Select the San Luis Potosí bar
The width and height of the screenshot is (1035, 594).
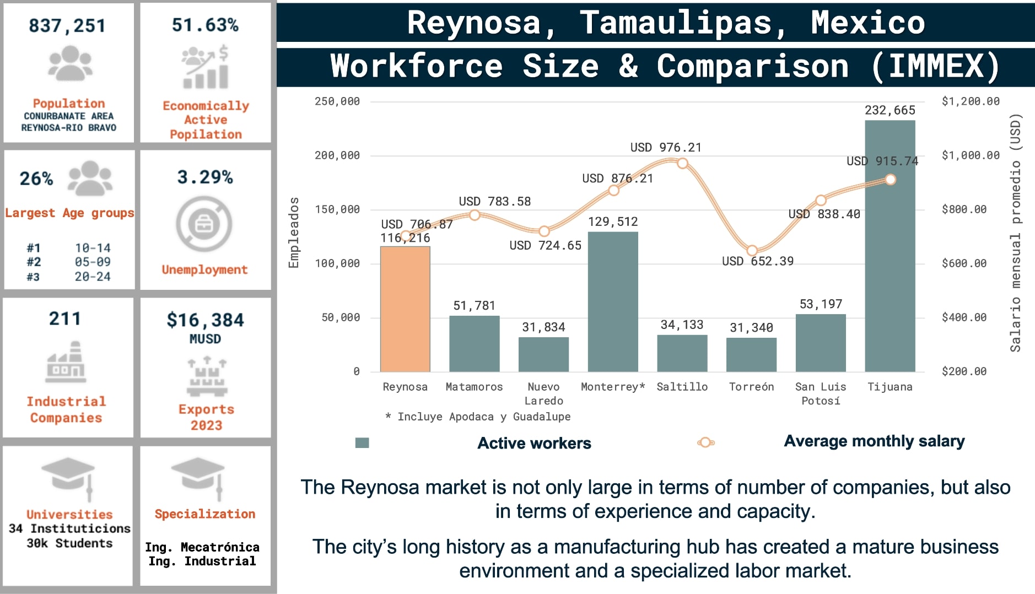pyautogui.click(x=821, y=343)
